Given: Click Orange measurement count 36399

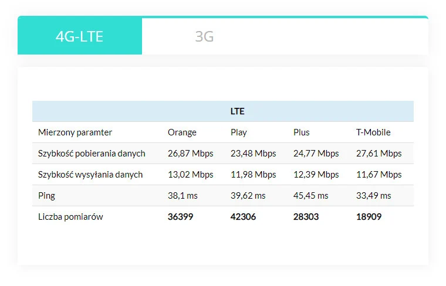Looking at the screenshot, I should (181, 217).
